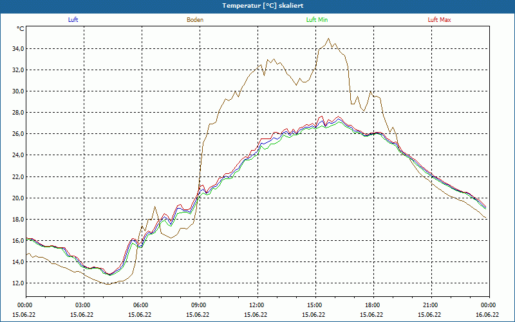
Task: Click the "14,0" y-axis value
Action: tap(18, 262)
